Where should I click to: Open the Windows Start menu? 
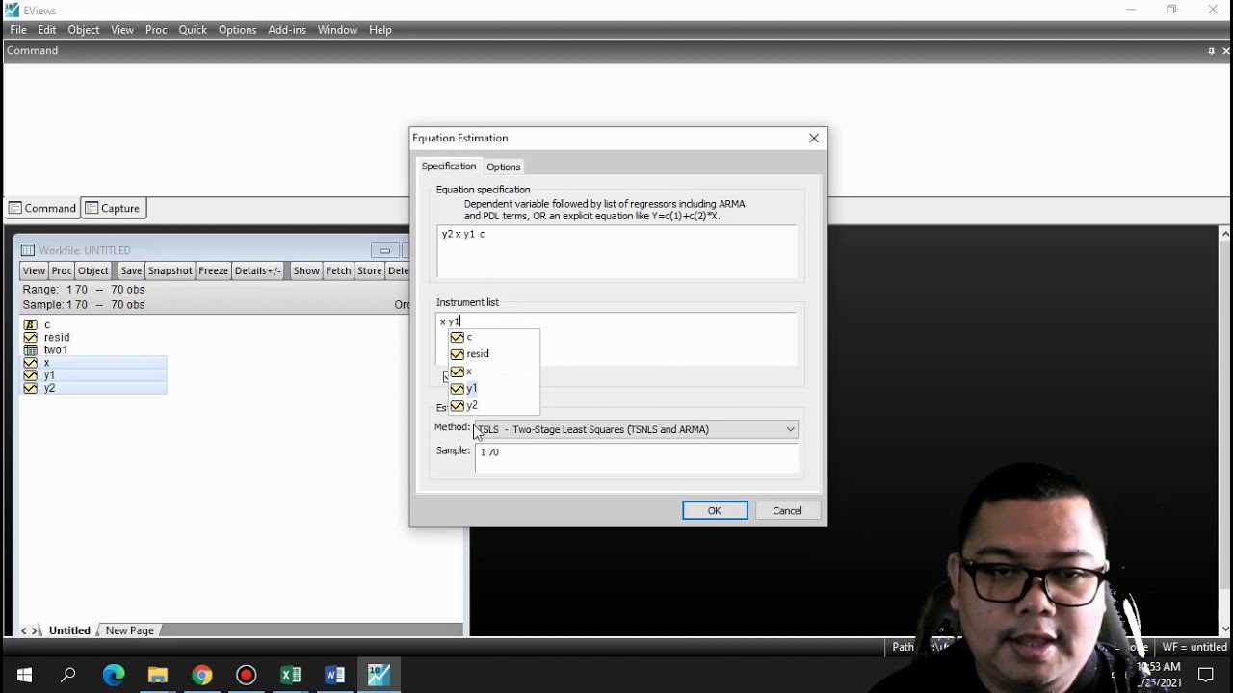[x=24, y=675]
